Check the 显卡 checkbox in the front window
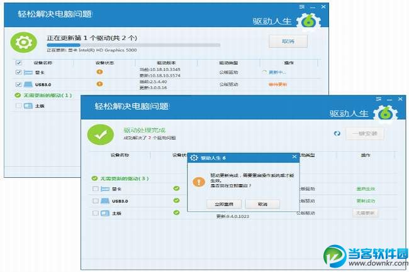The image size is (409, 272). point(96,188)
